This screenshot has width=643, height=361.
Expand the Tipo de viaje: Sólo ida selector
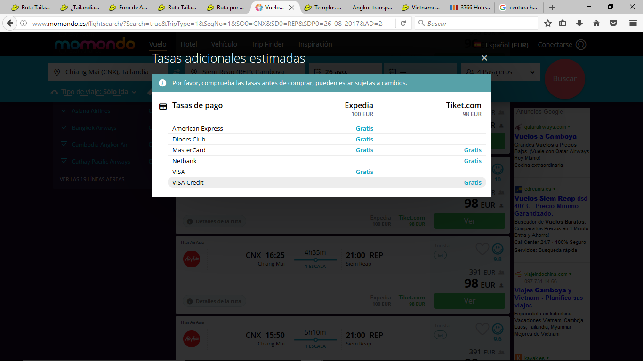[x=93, y=92]
